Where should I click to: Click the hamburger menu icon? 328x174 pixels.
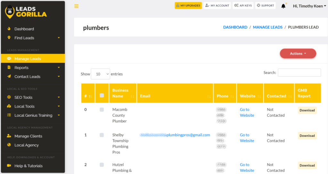pos(76,6)
